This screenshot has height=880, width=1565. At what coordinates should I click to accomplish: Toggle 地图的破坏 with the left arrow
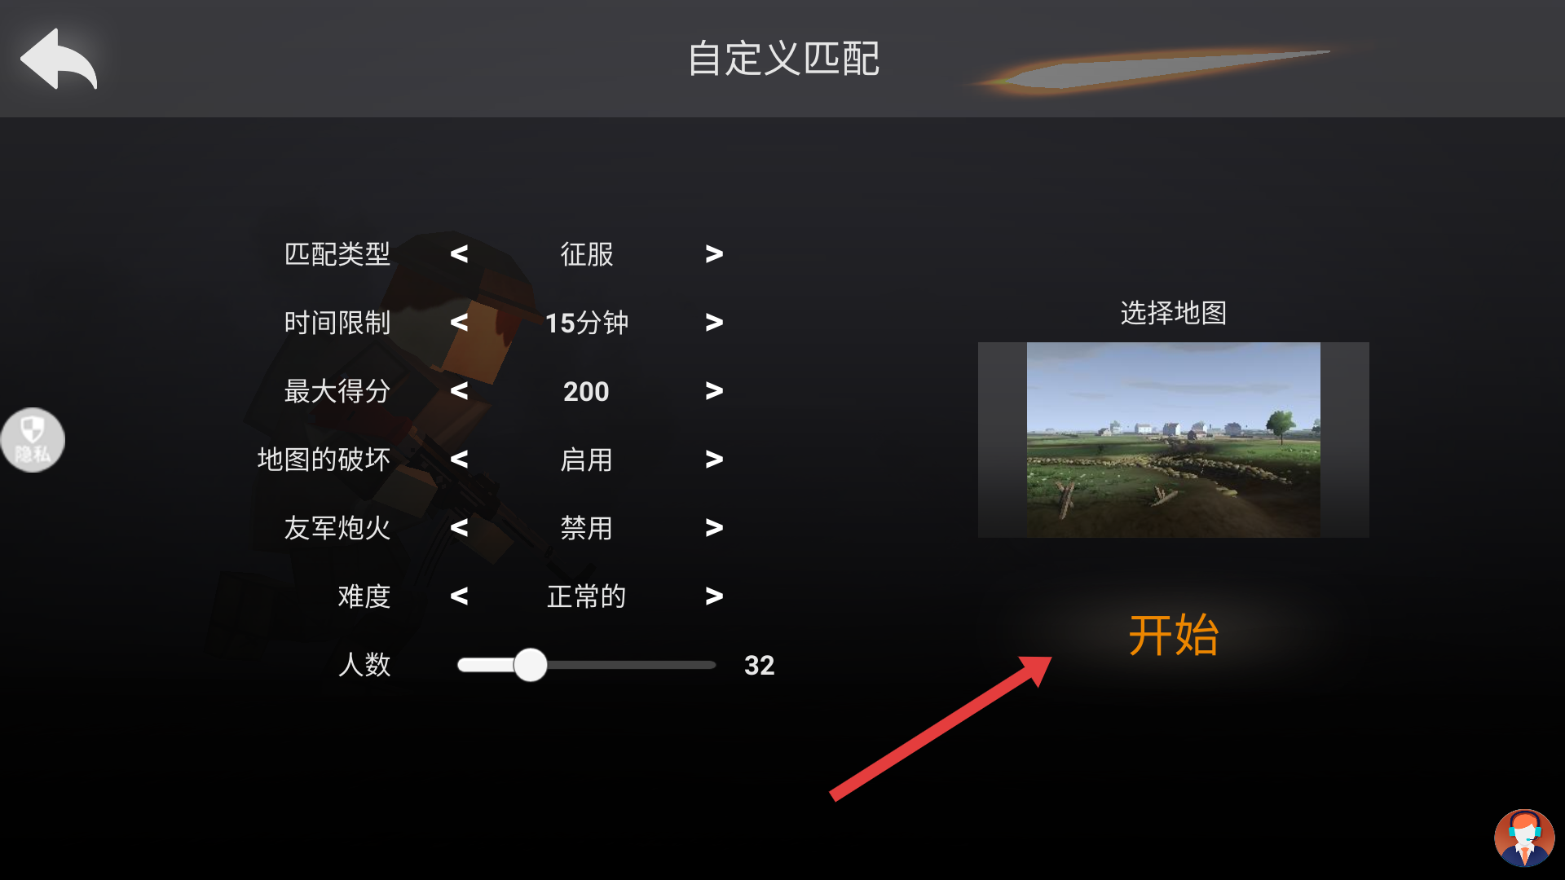pos(459,460)
